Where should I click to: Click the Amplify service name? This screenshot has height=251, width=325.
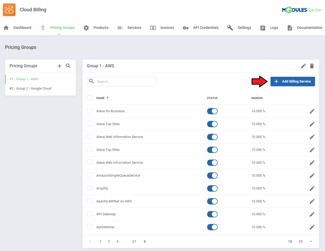(x=102, y=188)
